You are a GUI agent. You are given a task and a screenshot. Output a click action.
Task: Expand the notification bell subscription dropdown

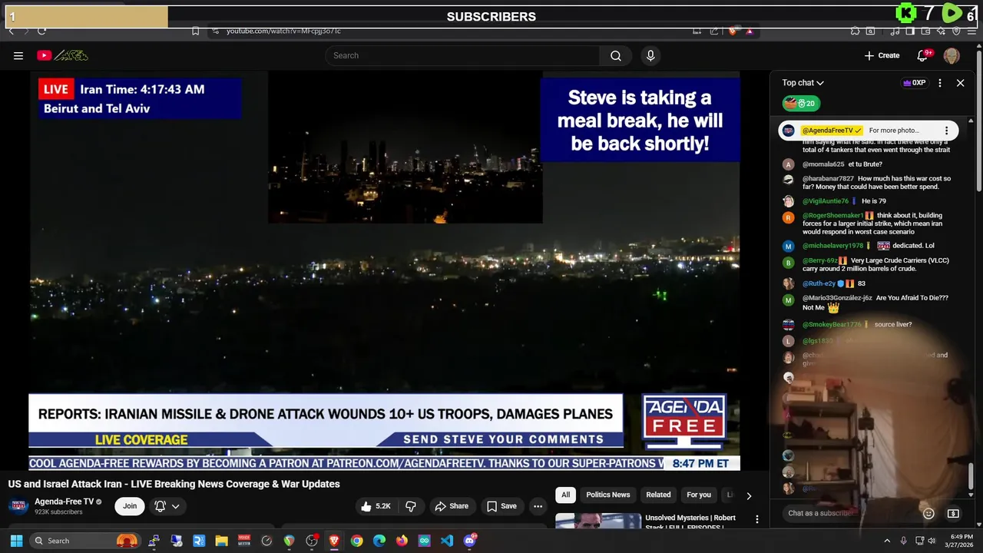167,506
